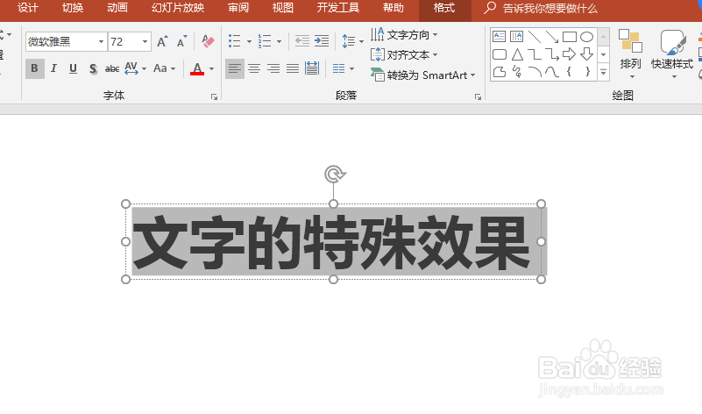Open Change Case Aa dropdown
Screen dimensions: 702x414
(164, 68)
